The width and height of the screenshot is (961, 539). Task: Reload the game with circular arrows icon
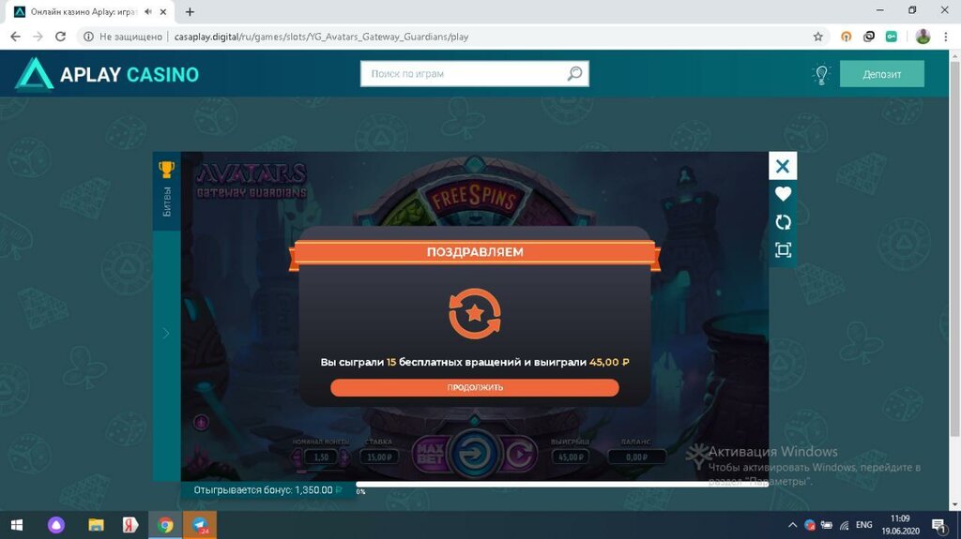coord(783,222)
